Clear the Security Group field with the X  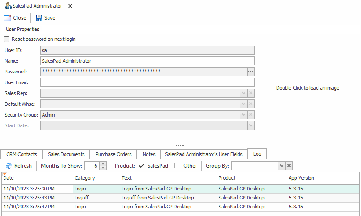pyautogui.click(x=251, y=115)
